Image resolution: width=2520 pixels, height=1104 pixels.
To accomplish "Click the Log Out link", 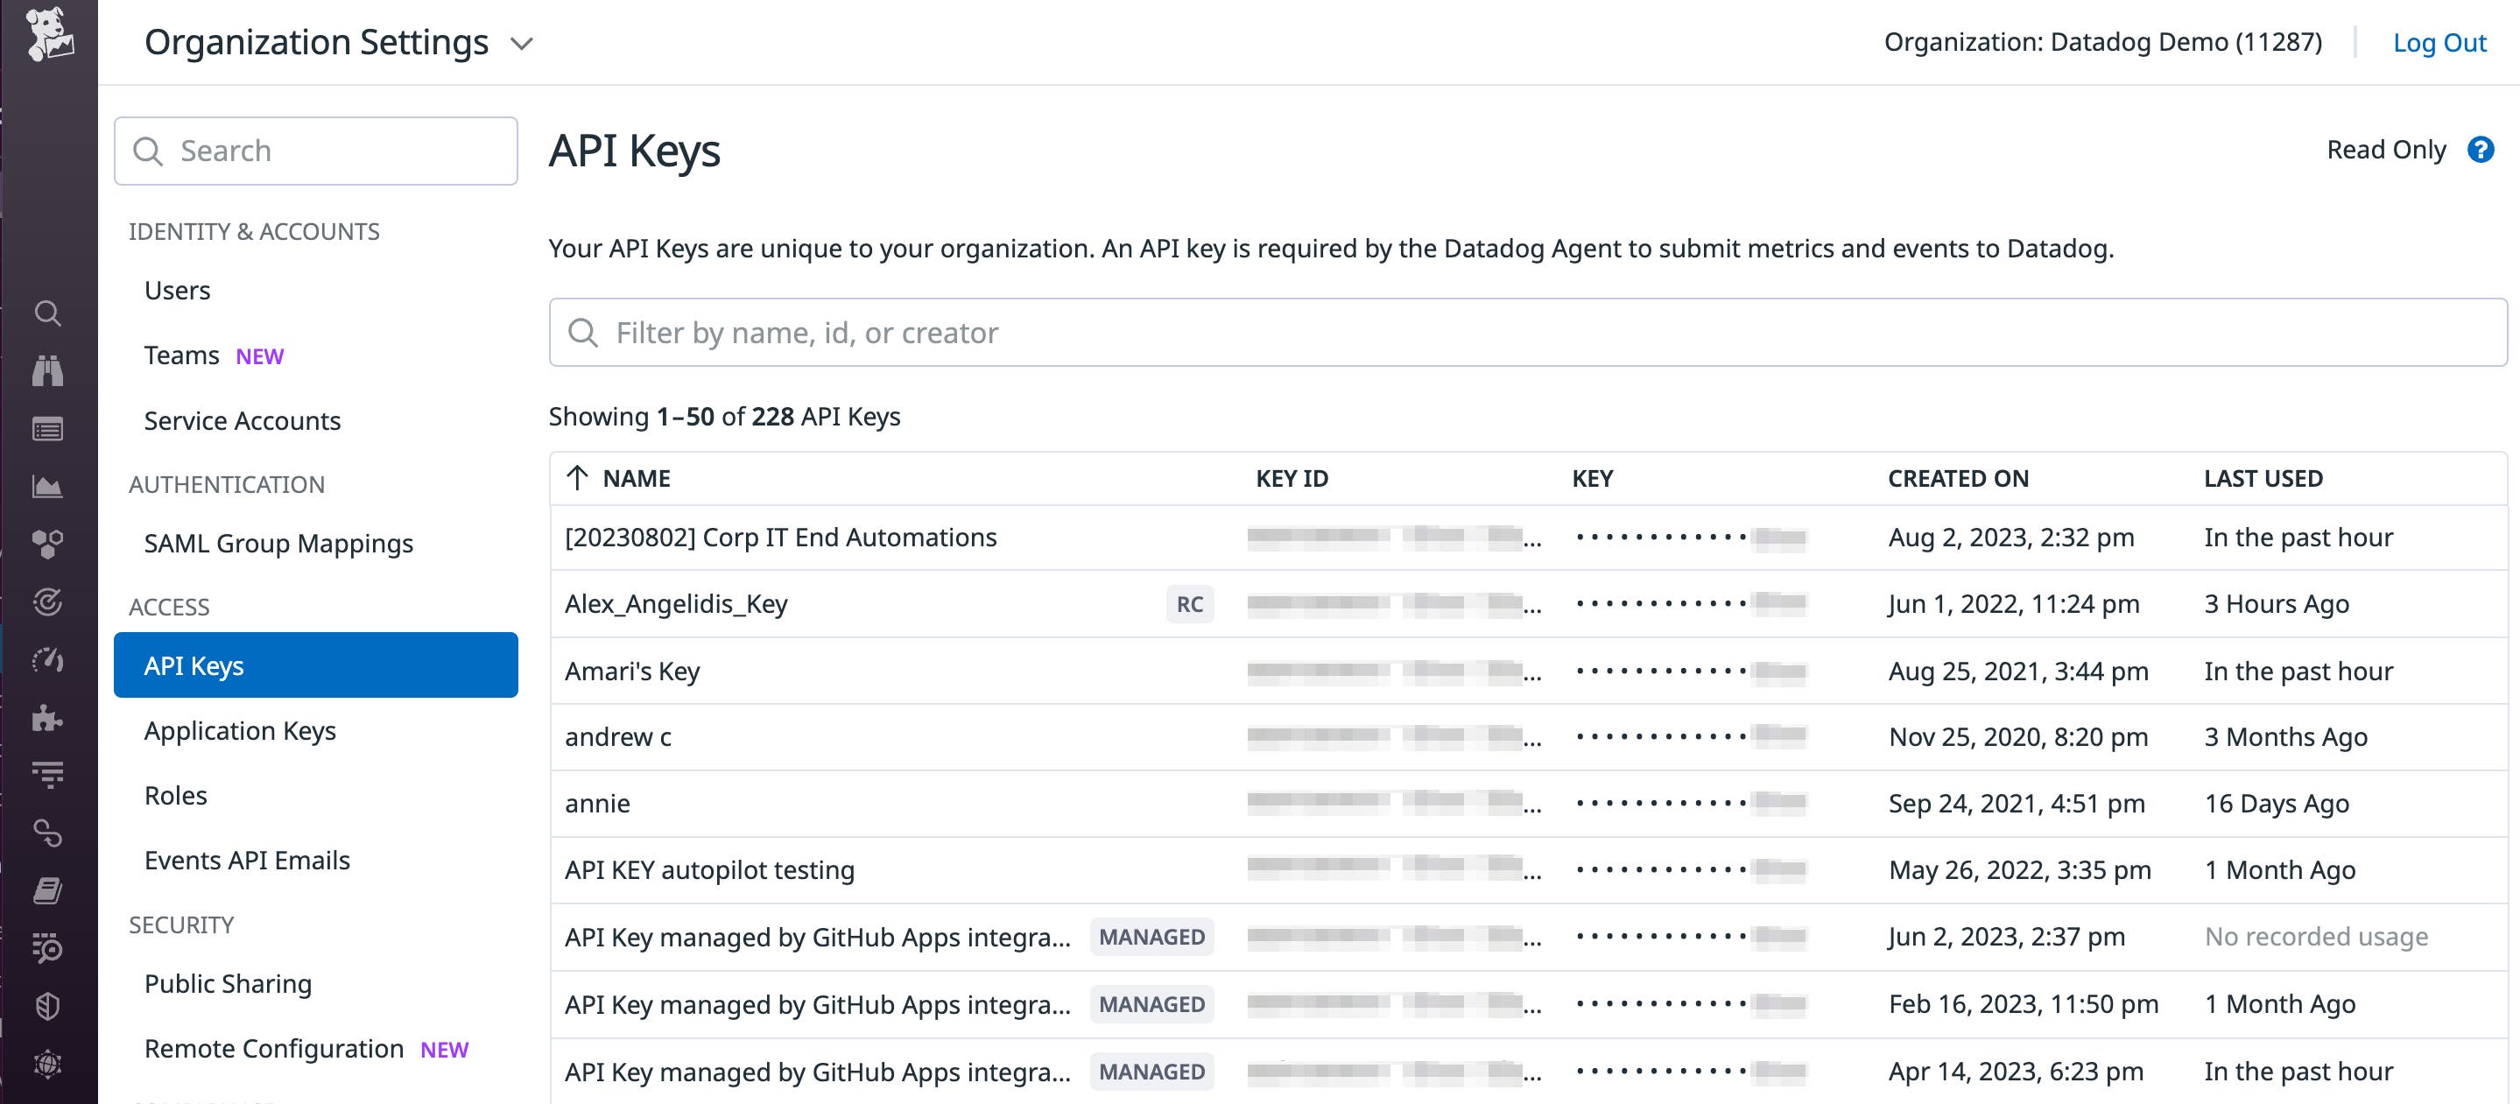I will point(2439,42).
